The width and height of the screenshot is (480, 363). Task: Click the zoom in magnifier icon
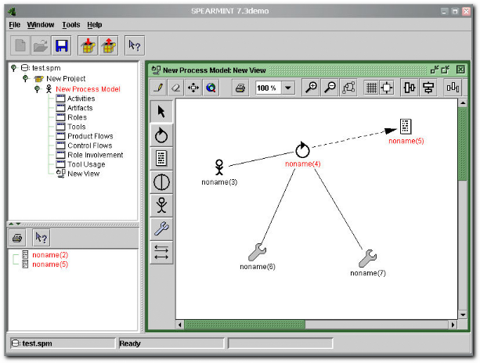point(312,88)
